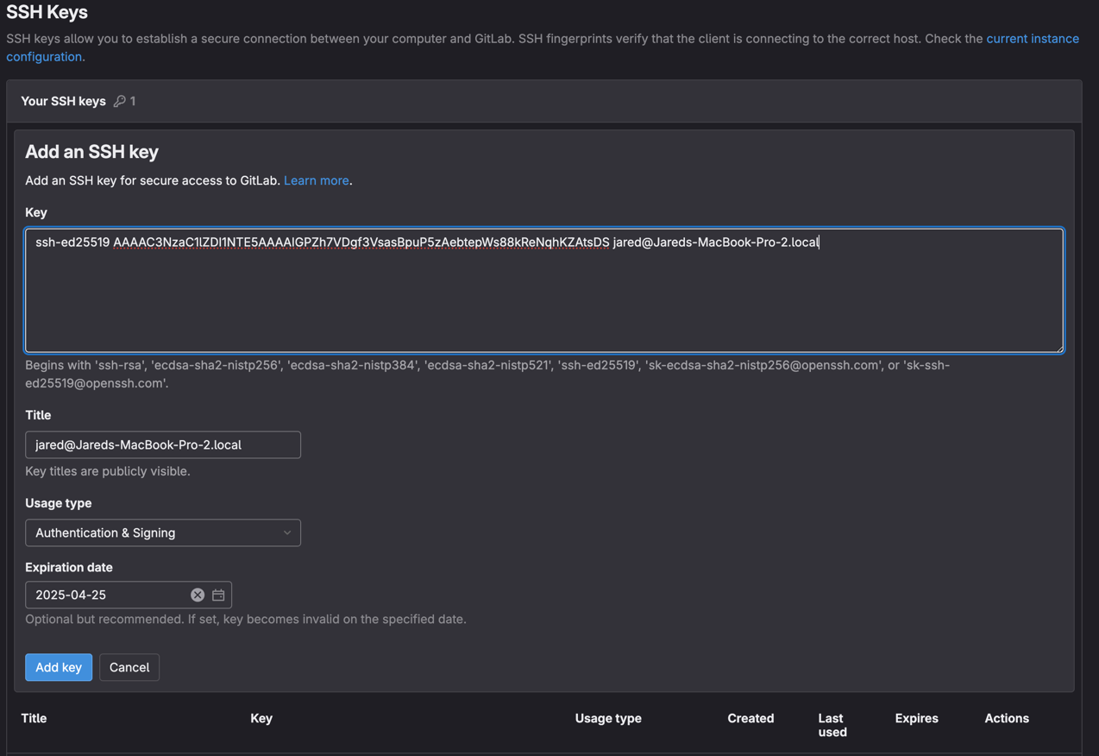
Task: Clear the expiration date with the X icon
Action: point(198,595)
